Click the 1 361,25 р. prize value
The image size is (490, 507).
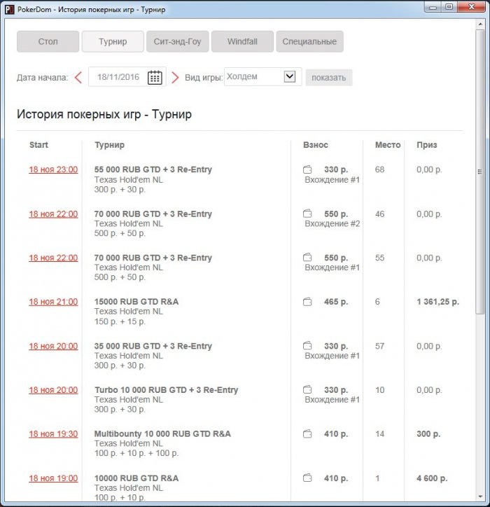coord(437,302)
